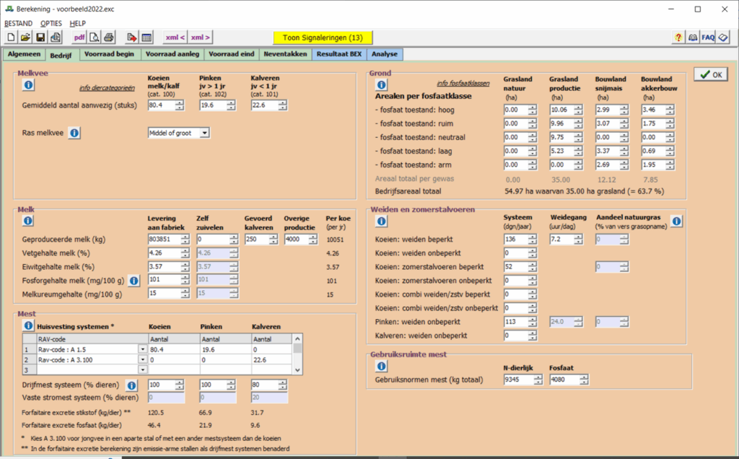
Task: Export report using the pdf button
Action: click(x=79, y=38)
